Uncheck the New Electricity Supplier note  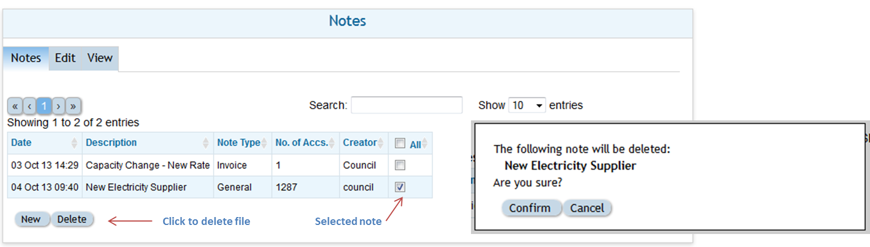pyautogui.click(x=400, y=187)
